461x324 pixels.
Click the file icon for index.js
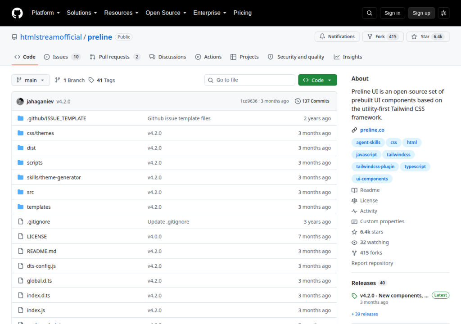coord(21,310)
